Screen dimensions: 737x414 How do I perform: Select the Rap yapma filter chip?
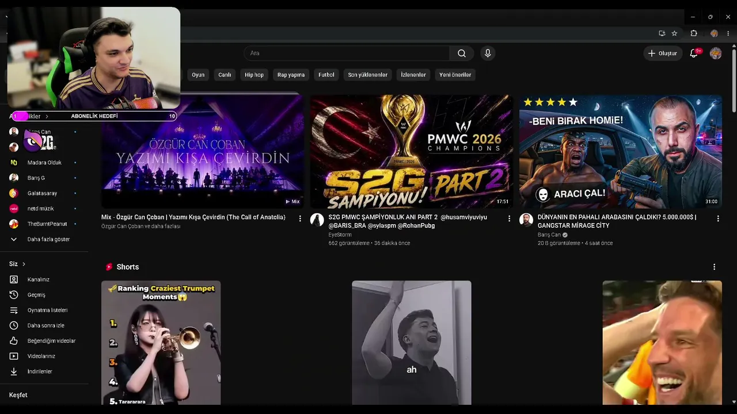291,75
